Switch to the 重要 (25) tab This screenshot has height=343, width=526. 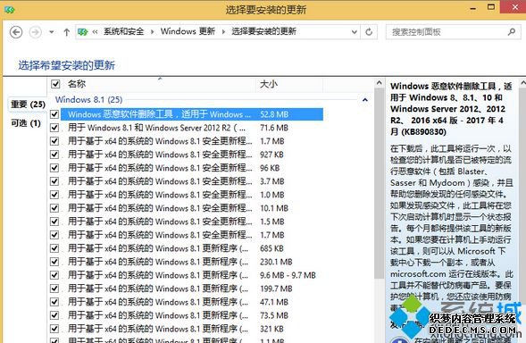[28, 105]
